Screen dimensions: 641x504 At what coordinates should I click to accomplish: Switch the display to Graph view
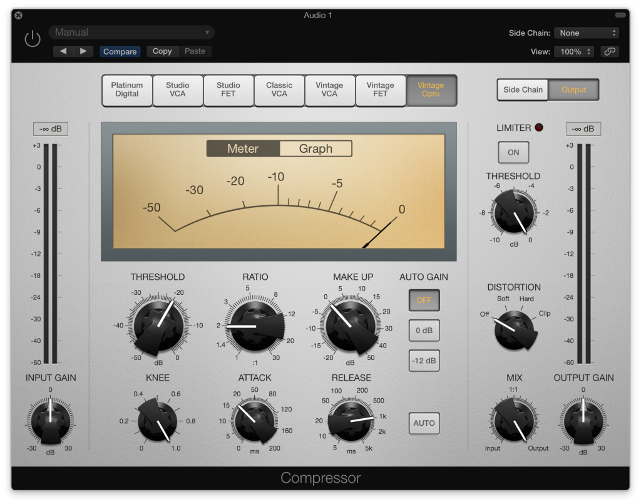tap(315, 148)
